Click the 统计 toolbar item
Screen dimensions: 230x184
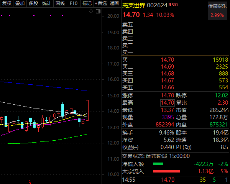click(47, 3)
